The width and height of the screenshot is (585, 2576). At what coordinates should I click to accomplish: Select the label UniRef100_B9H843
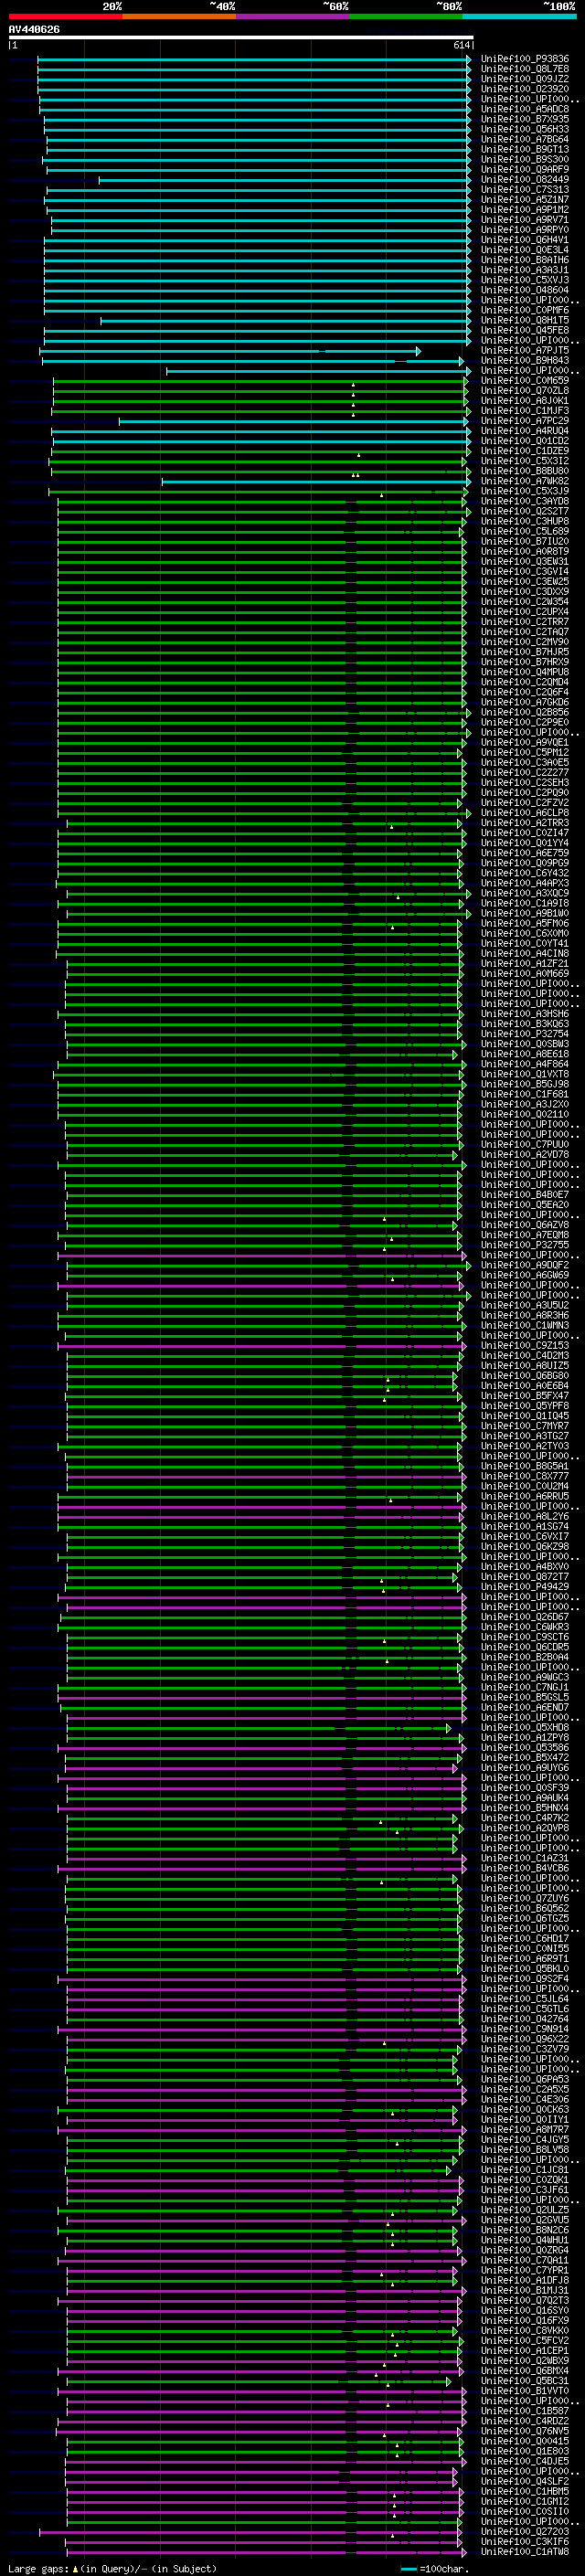click(x=525, y=360)
